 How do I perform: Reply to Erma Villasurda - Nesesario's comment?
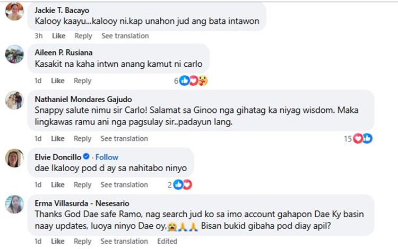click(82, 241)
